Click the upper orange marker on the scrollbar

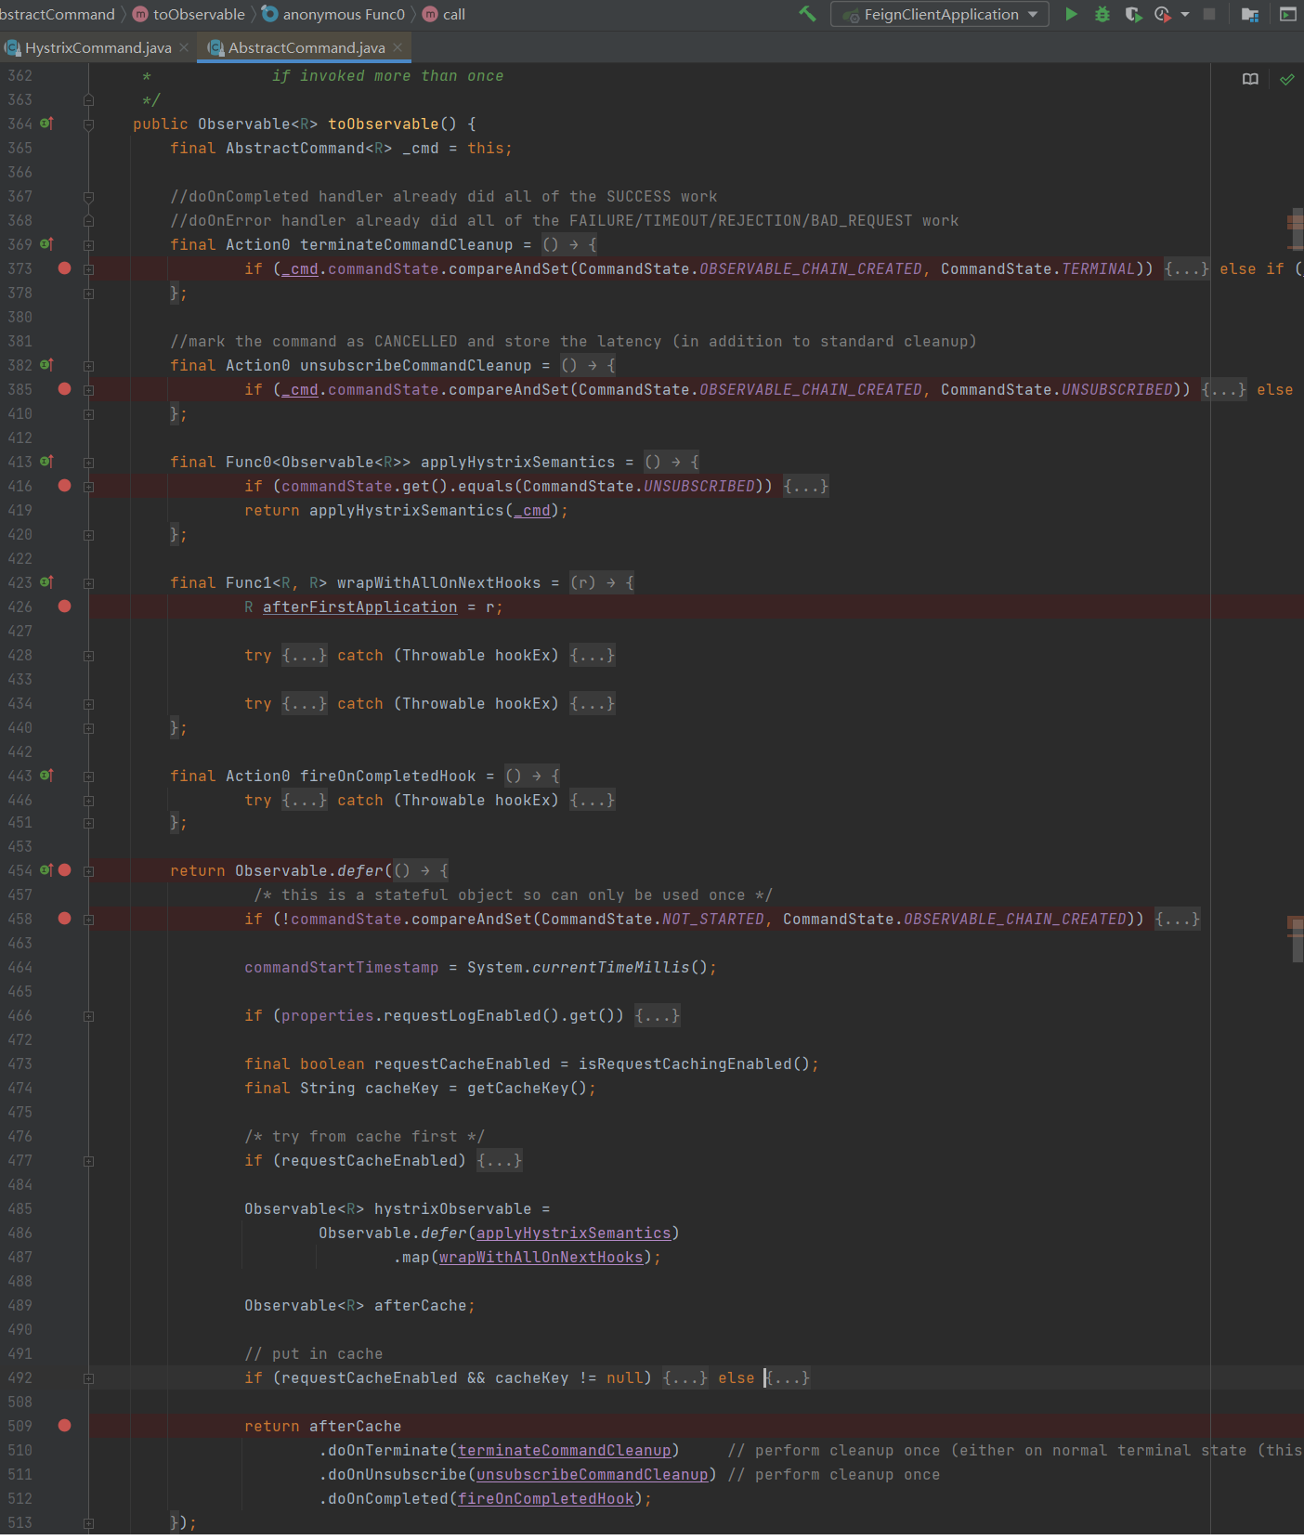(1295, 221)
